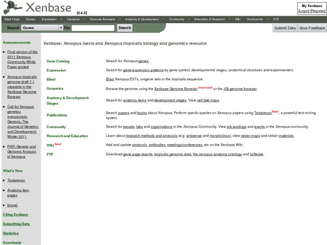This screenshot has height=245, width=327.
Task: Open Anatomy & Development Stages heading
Action: coord(67,101)
